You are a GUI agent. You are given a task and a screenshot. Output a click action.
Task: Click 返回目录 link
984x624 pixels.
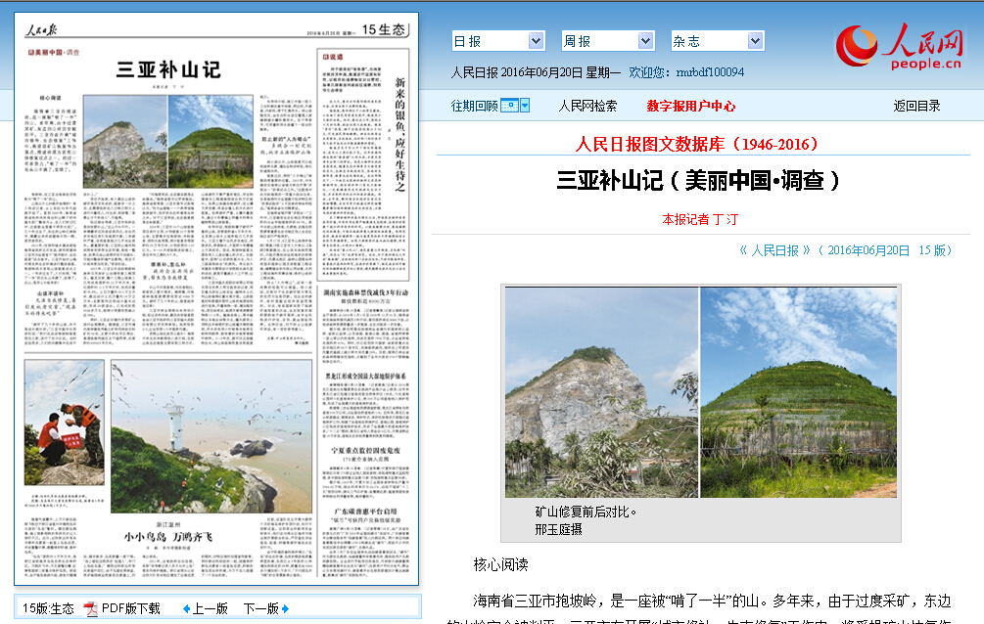[916, 106]
